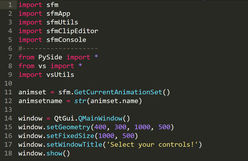248x161 pixels.
Task: Click on sfmConsole in the imports
Action: pos(66,40)
